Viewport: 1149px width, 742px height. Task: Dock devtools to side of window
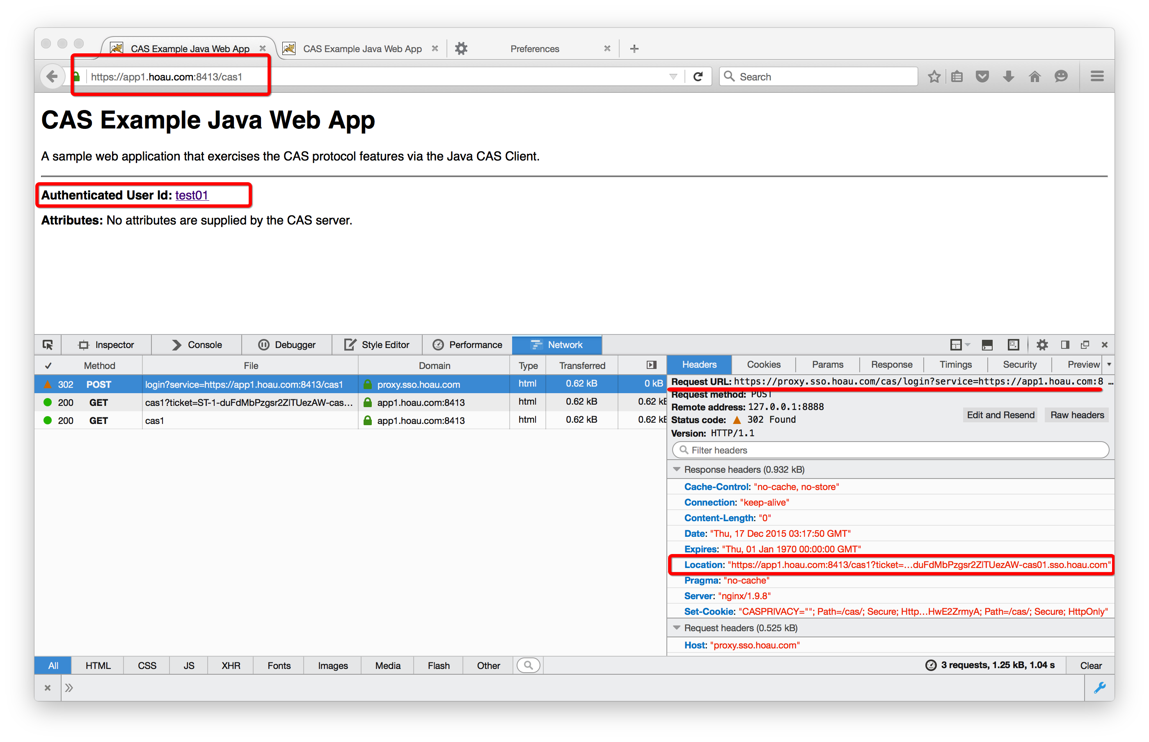[x=1065, y=344]
